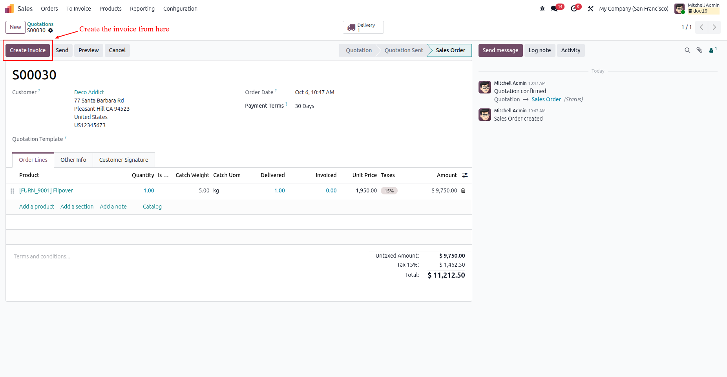Viewport: 727px width, 377px height.
Task: Open the Reporting menu
Action: (142, 9)
